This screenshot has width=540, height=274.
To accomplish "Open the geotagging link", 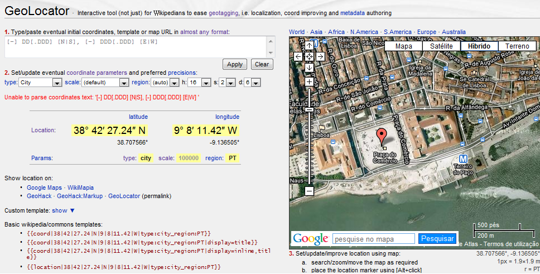I will pos(223,13).
